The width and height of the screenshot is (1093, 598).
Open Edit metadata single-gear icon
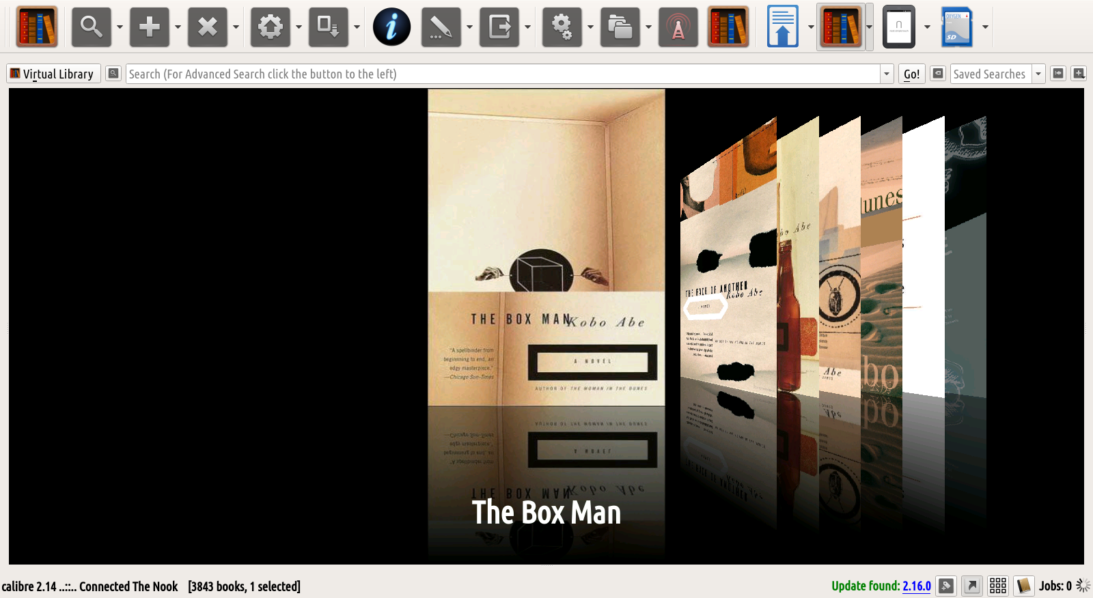[x=271, y=27]
